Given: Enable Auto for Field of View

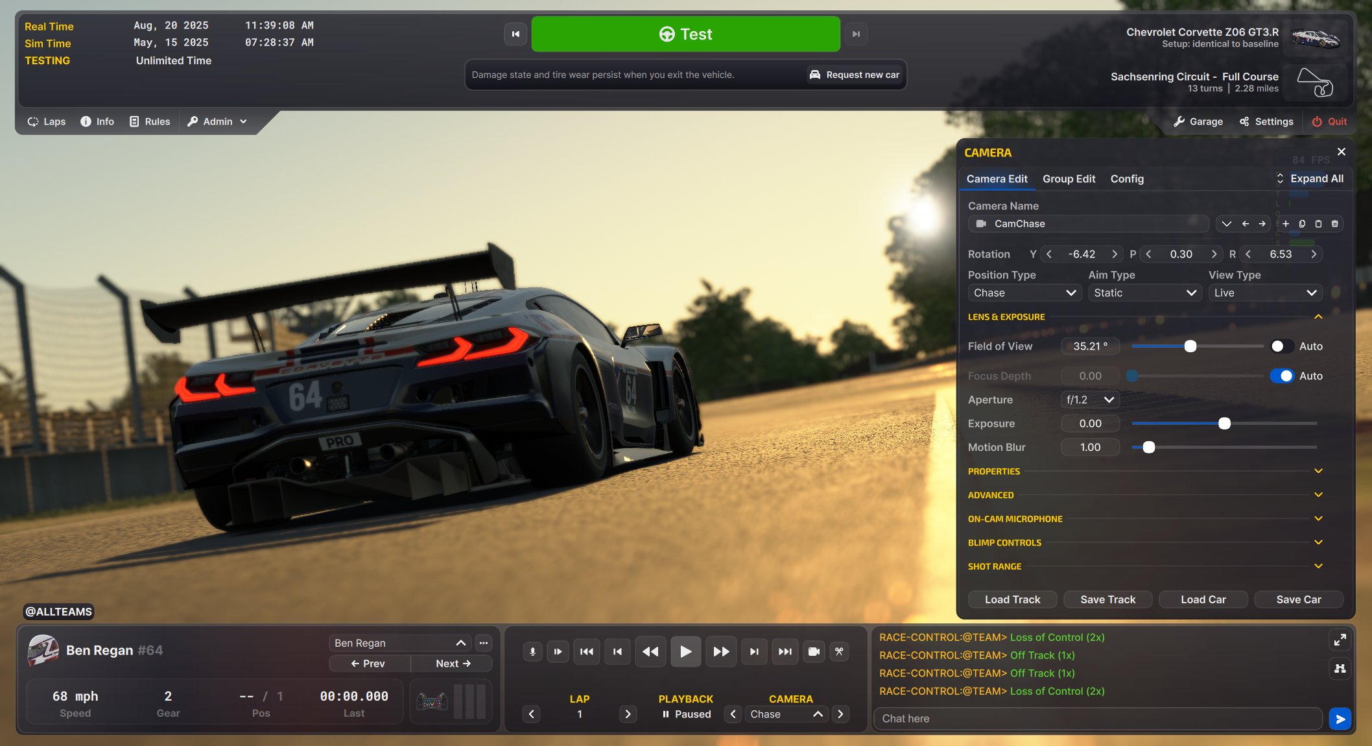Looking at the screenshot, I should (x=1282, y=346).
